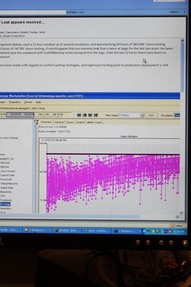Select the Sat 00:00 to 06:00 timeline window
Screen dimensions: 191x287
pyautogui.click(x=20, y=114)
